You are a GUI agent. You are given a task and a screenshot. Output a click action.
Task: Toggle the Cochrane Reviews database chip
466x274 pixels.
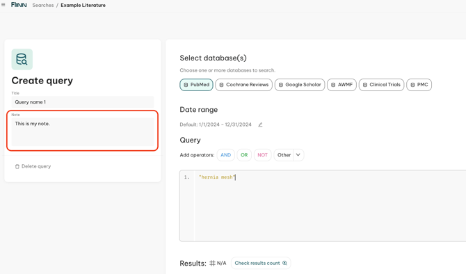pos(243,85)
